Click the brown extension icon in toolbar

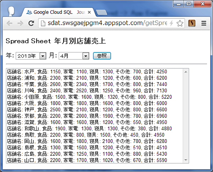[192, 23]
